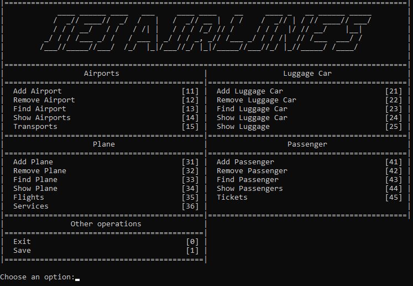Click option code [45]
Screen dimensions: 413x286
tap(394, 197)
